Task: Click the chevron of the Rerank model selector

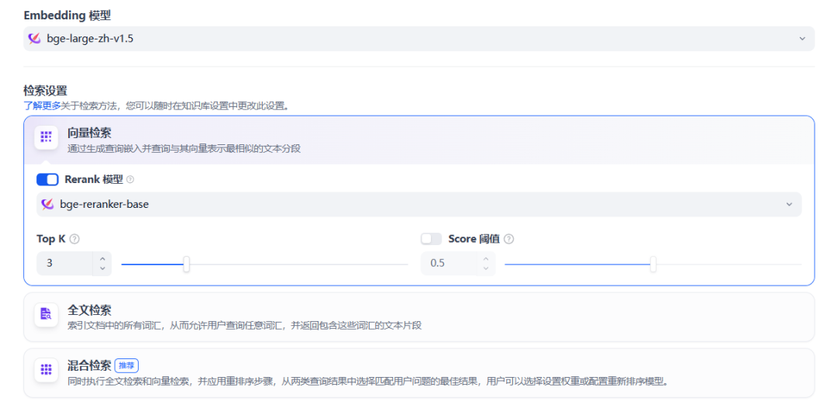Action: [x=790, y=204]
